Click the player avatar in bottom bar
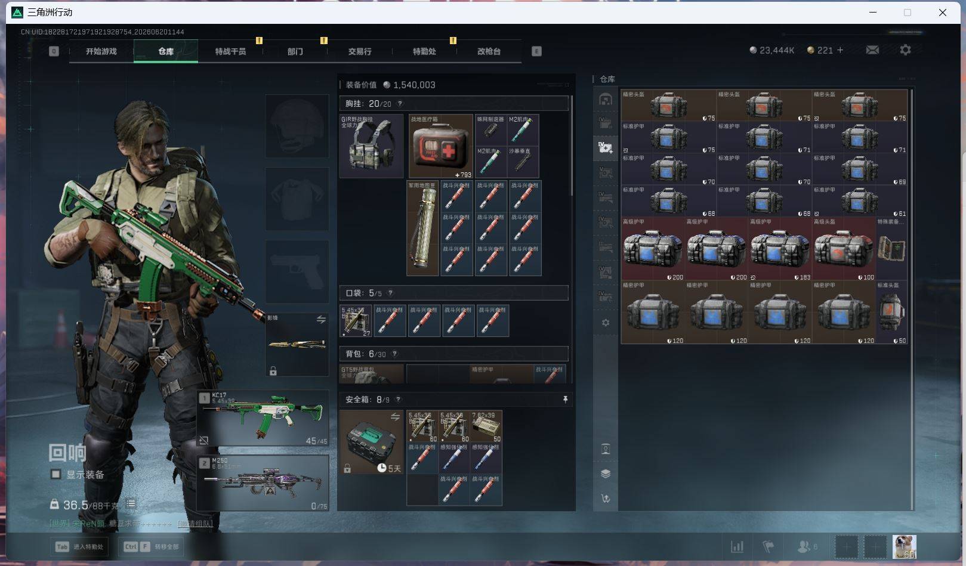This screenshot has width=966, height=566. click(x=904, y=546)
